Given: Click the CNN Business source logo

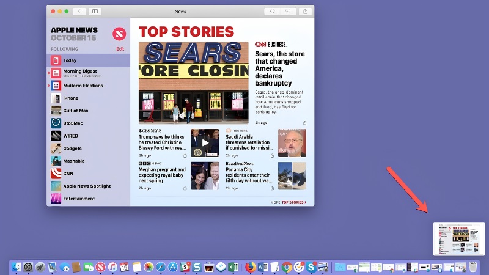Looking at the screenshot, I should (271, 45).
